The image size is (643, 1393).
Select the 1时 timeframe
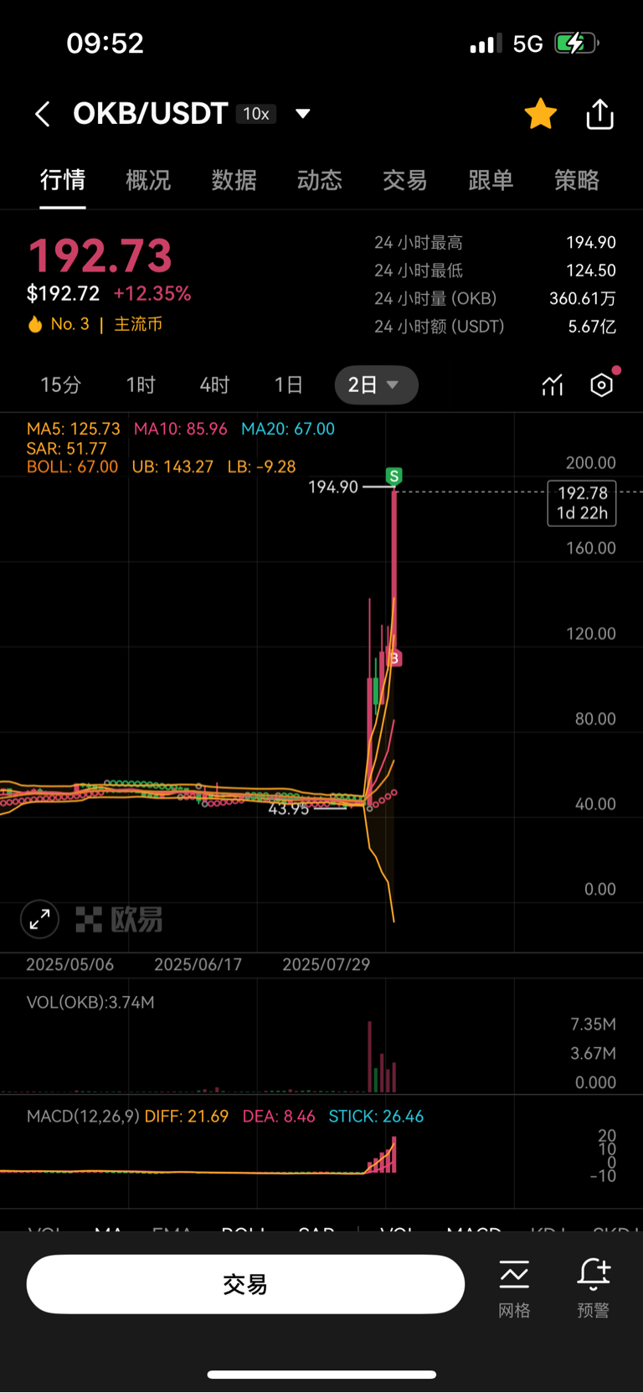[141, 385]
